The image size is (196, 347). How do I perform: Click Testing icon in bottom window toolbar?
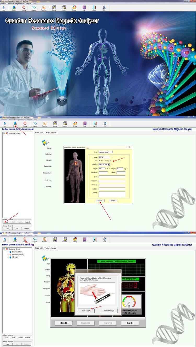point(25,240)
